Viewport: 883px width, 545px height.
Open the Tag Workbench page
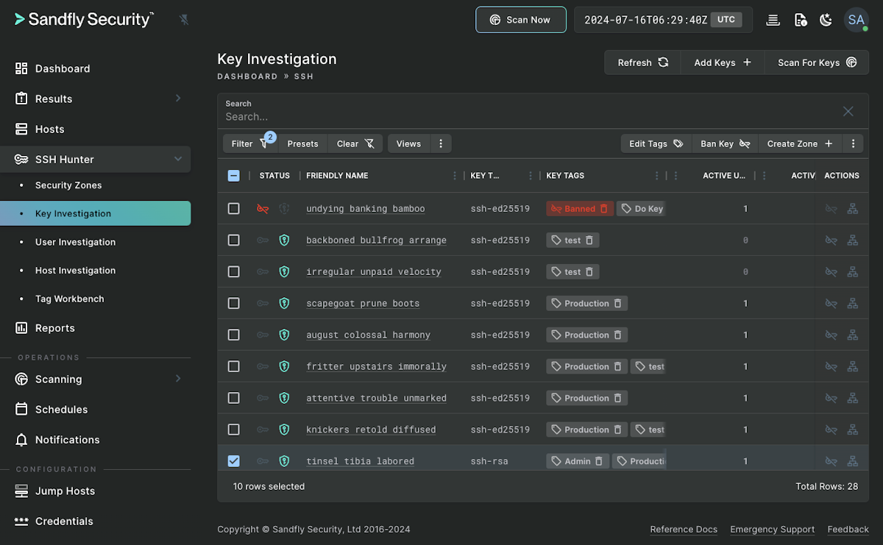click(x=71, y=299)
